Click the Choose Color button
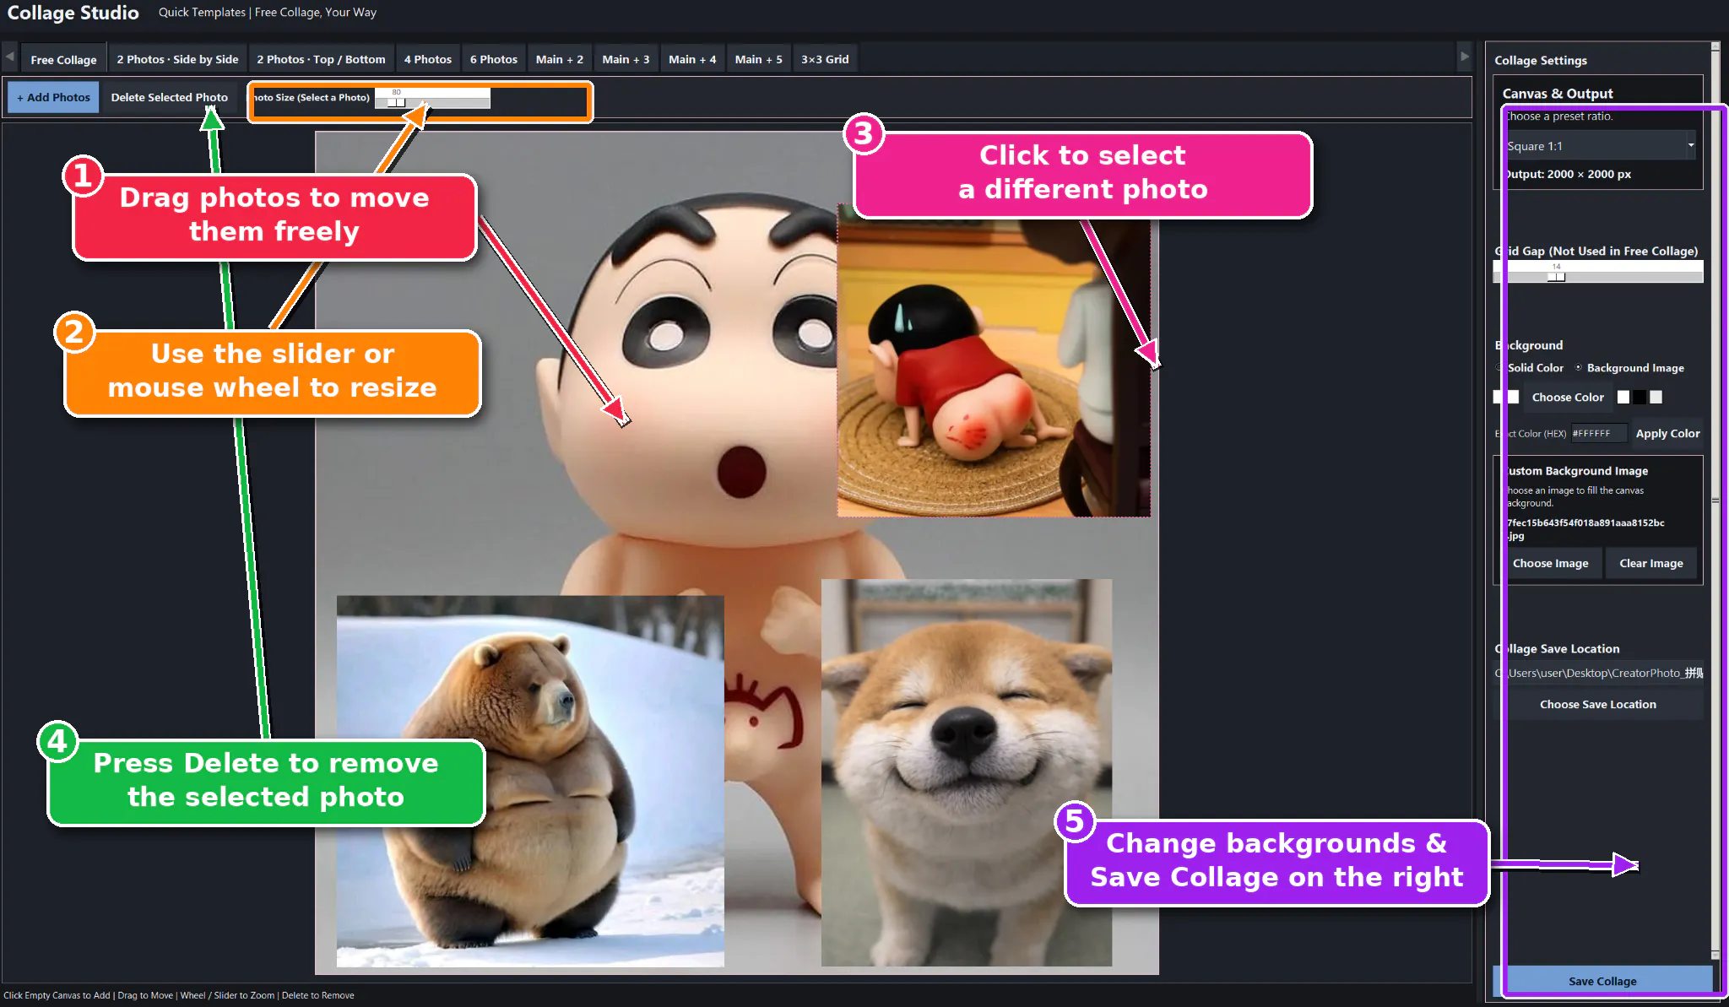The image size is (1729, 1007). coord(1567,397)
